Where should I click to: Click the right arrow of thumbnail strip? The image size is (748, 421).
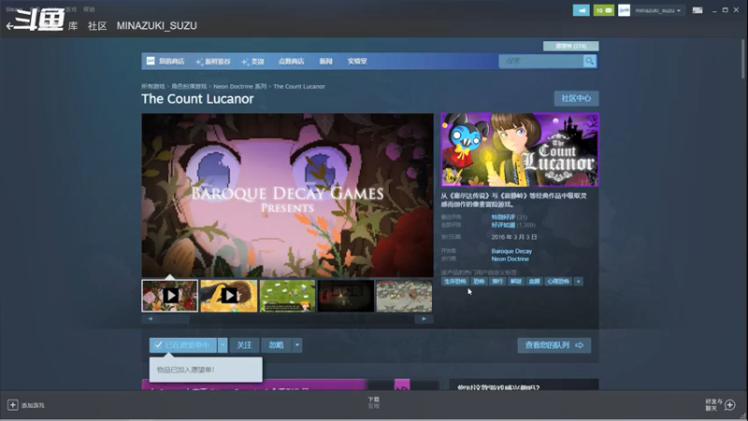tap(424, 319)
